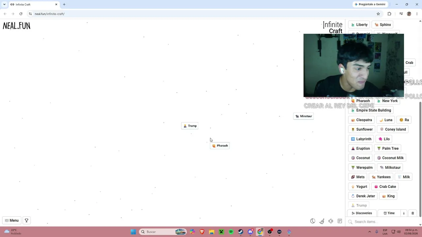
Task: Open the Menu button
Action: pos(12,221)
